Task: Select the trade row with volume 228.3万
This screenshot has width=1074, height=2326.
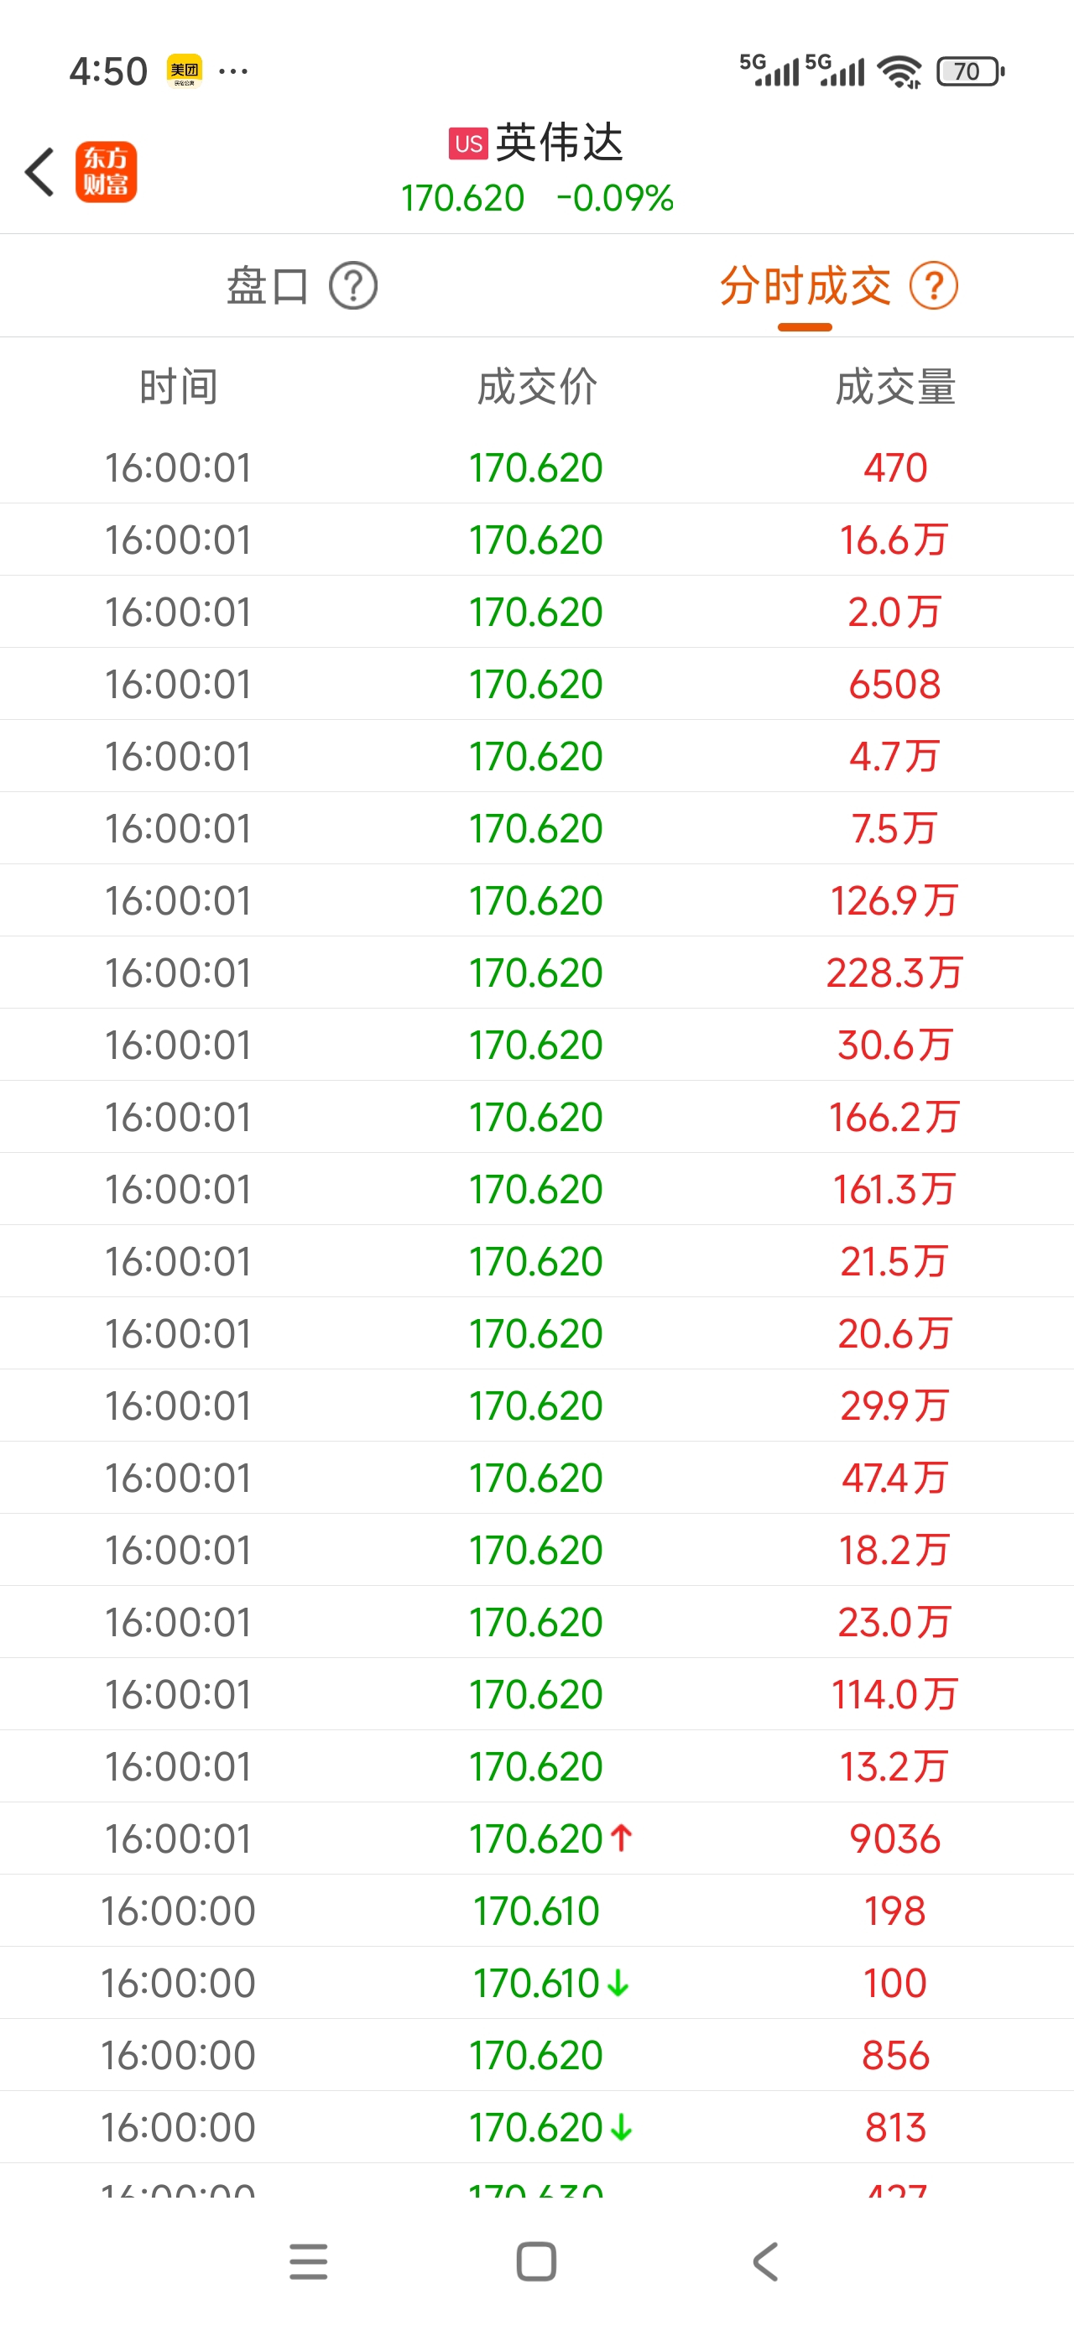Action: [536, 973]
